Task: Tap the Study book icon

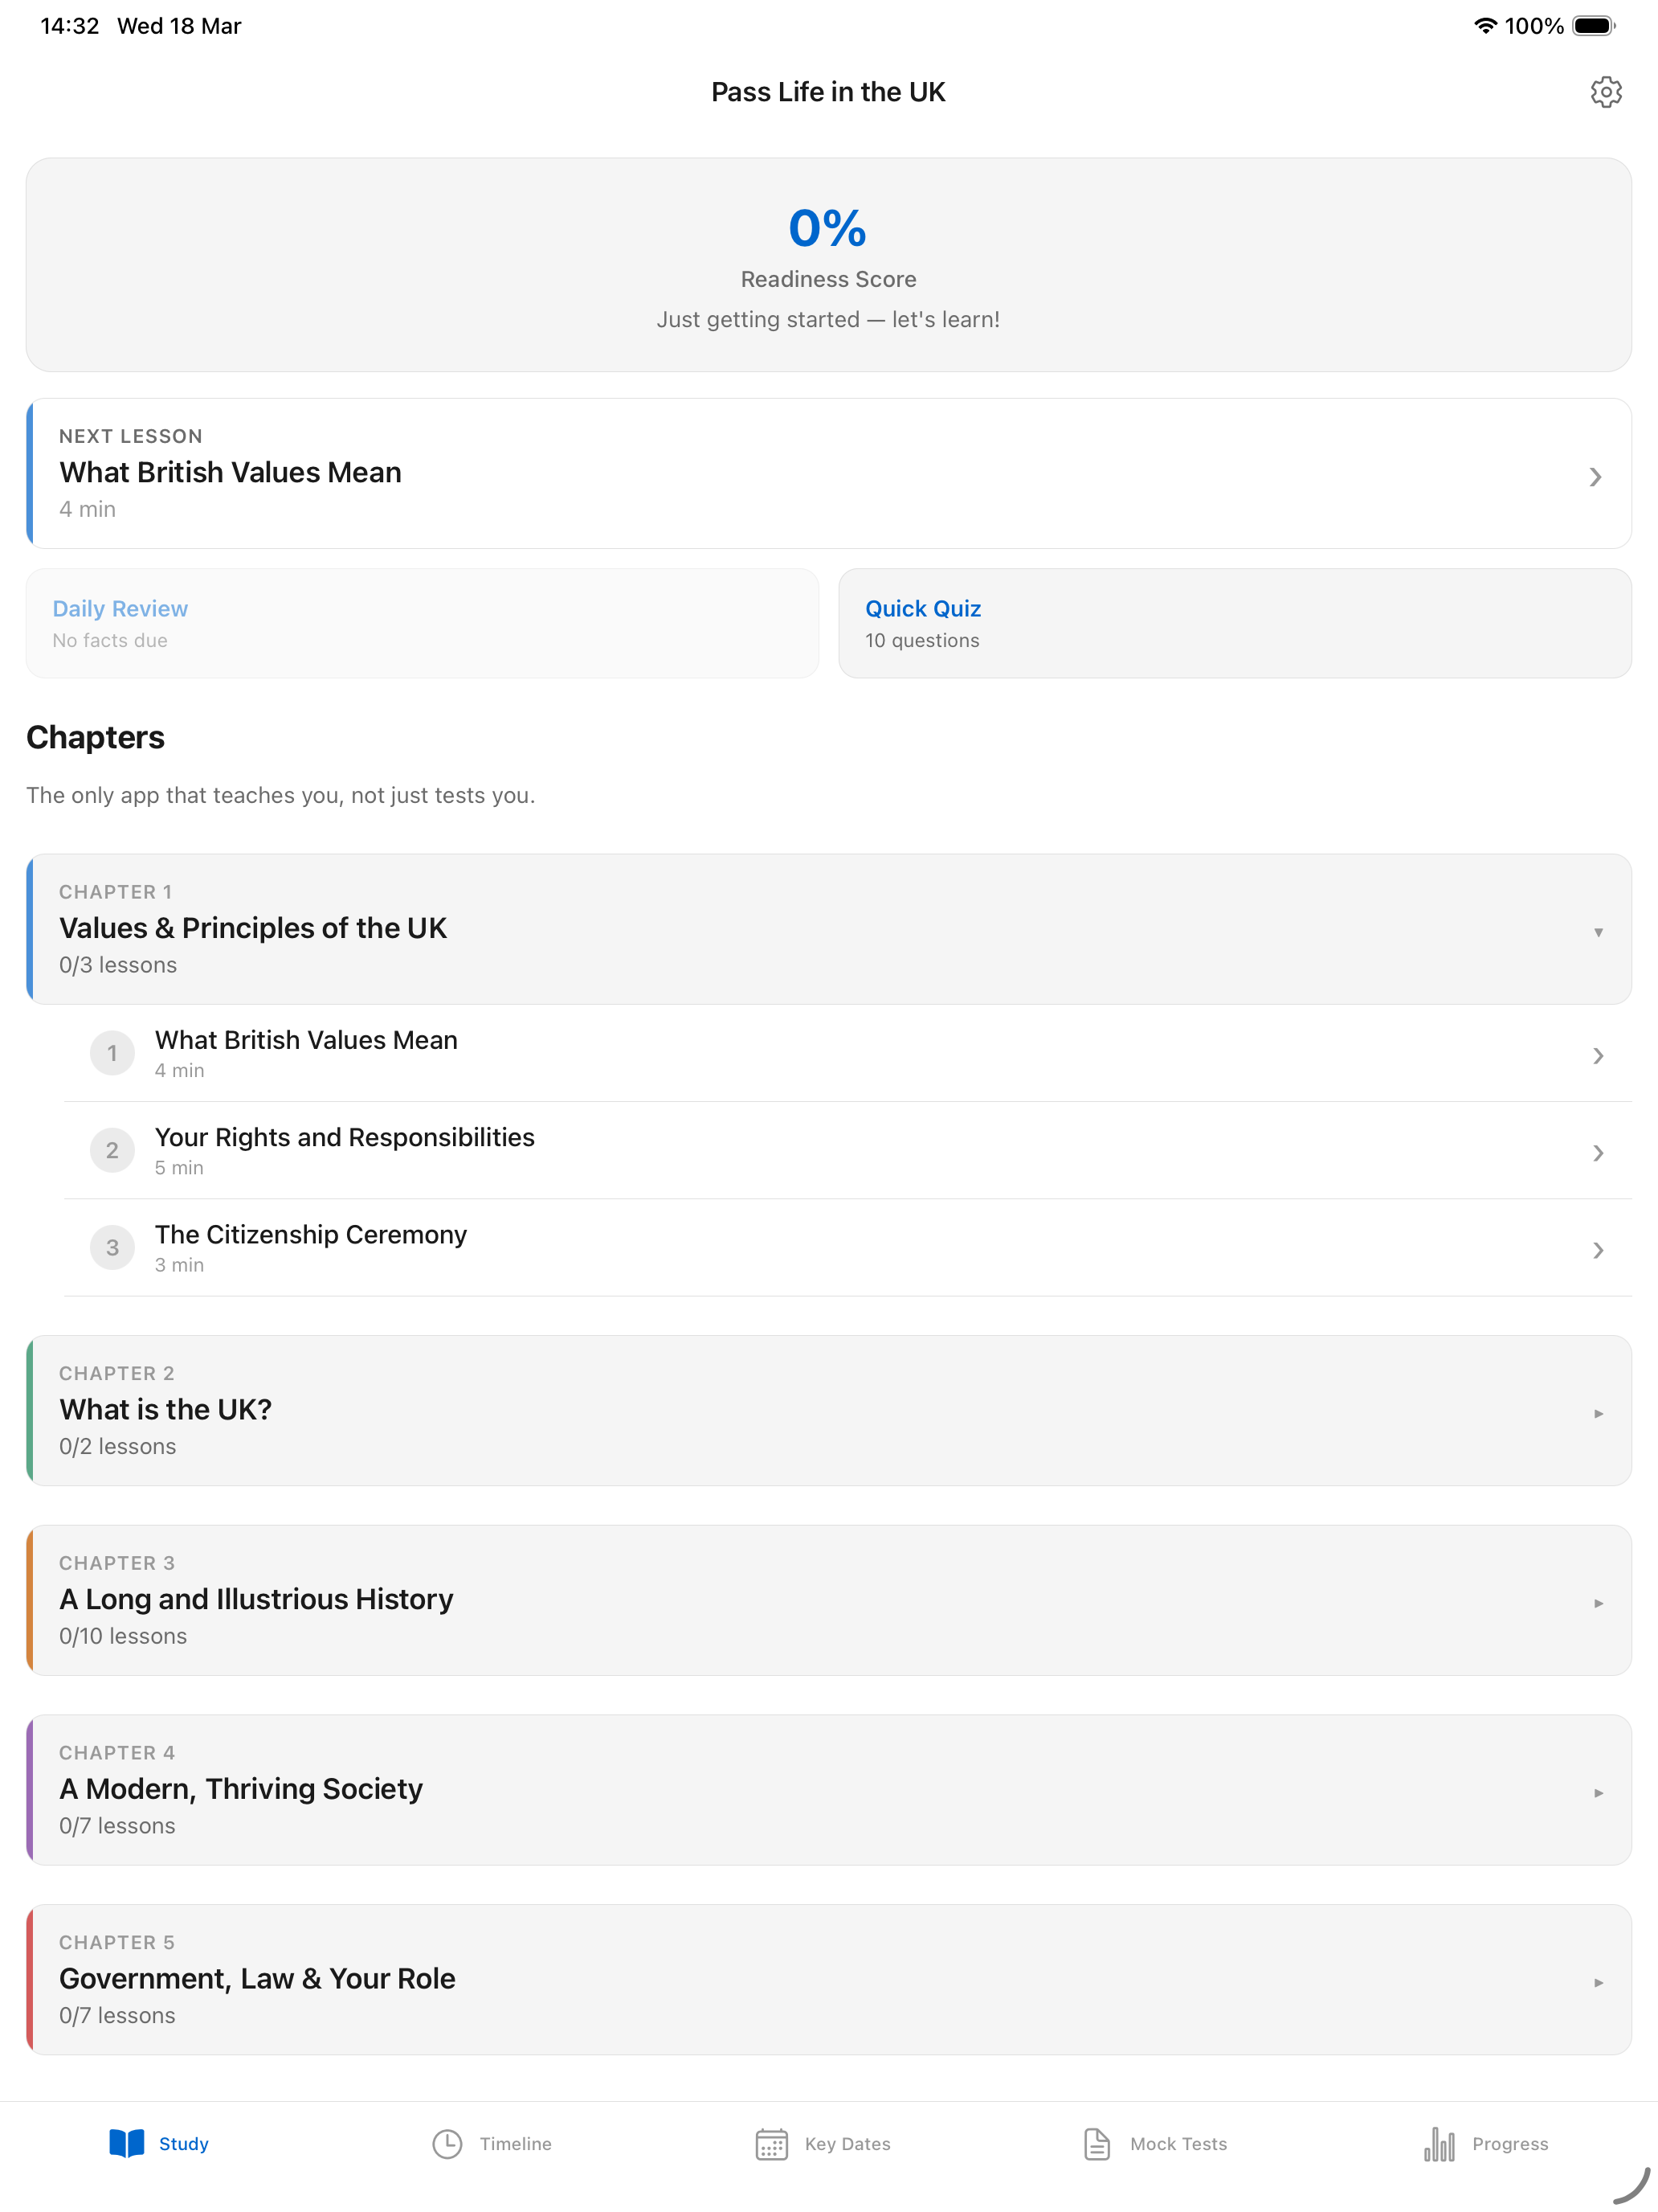Action: pyautogui.click(x=127, y=2143)
